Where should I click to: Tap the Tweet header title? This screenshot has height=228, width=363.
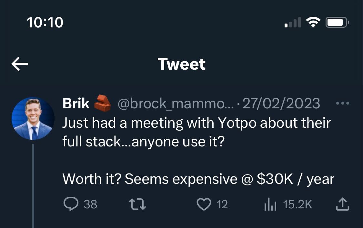[181, 64]
